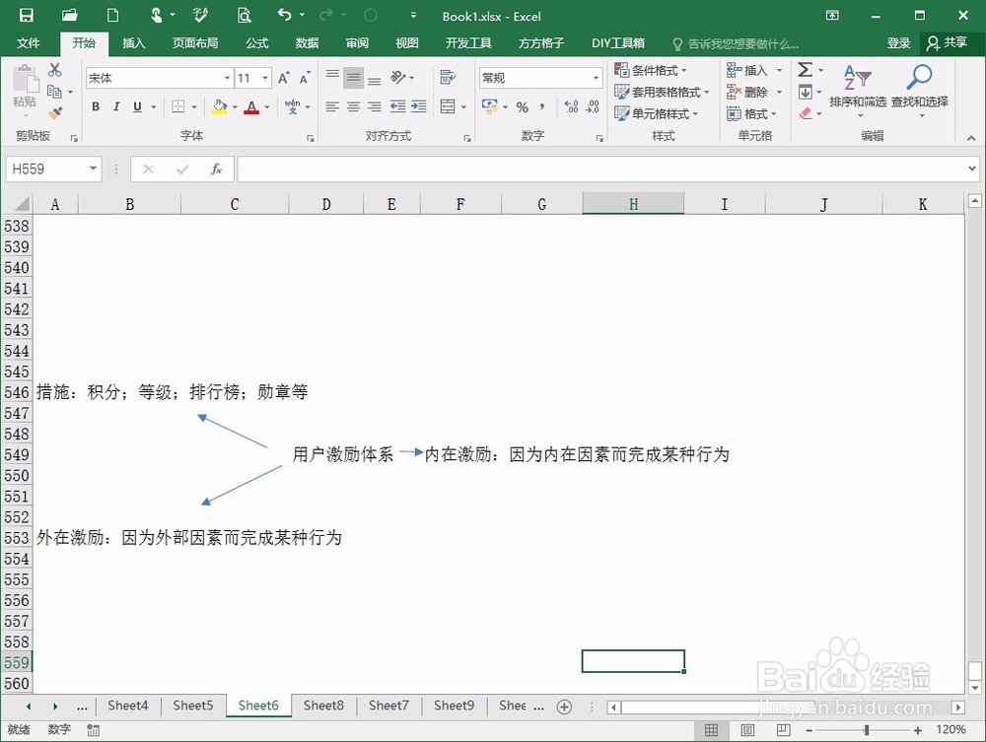Click the macro record icon in status bar
Viewport: 986px width, 742px height.
click(x=93, y=729)
